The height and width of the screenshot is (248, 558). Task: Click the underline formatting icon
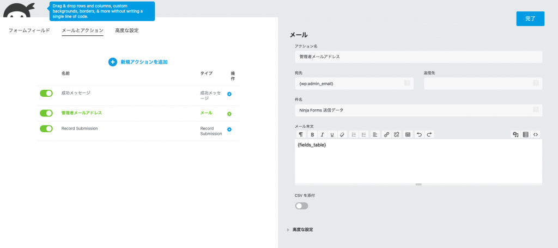332,134
